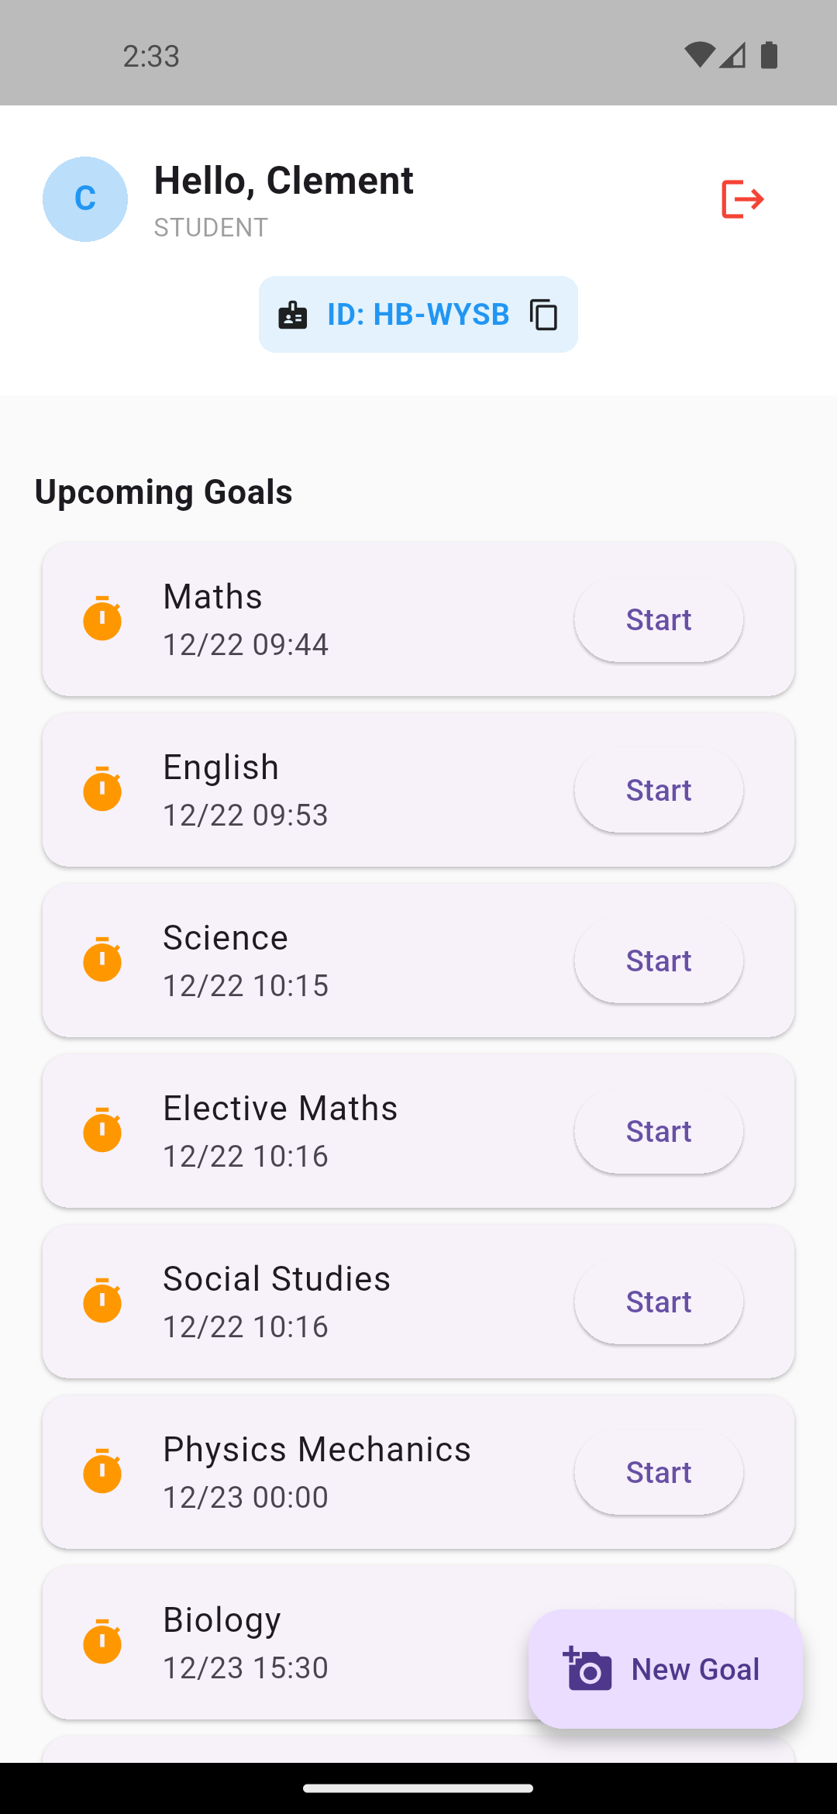Start the Physics Mechanics goal

[x=659, y=1472]
